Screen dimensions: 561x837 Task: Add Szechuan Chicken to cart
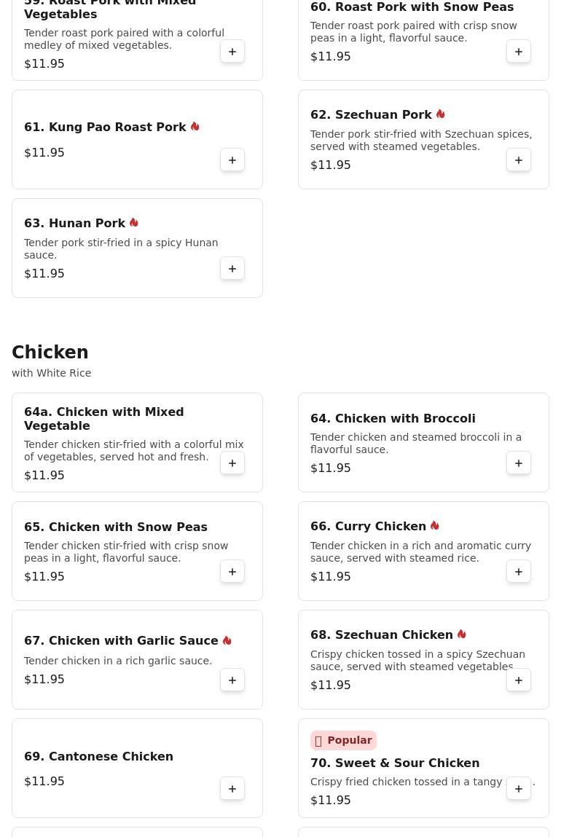click(x=519, y=680)
